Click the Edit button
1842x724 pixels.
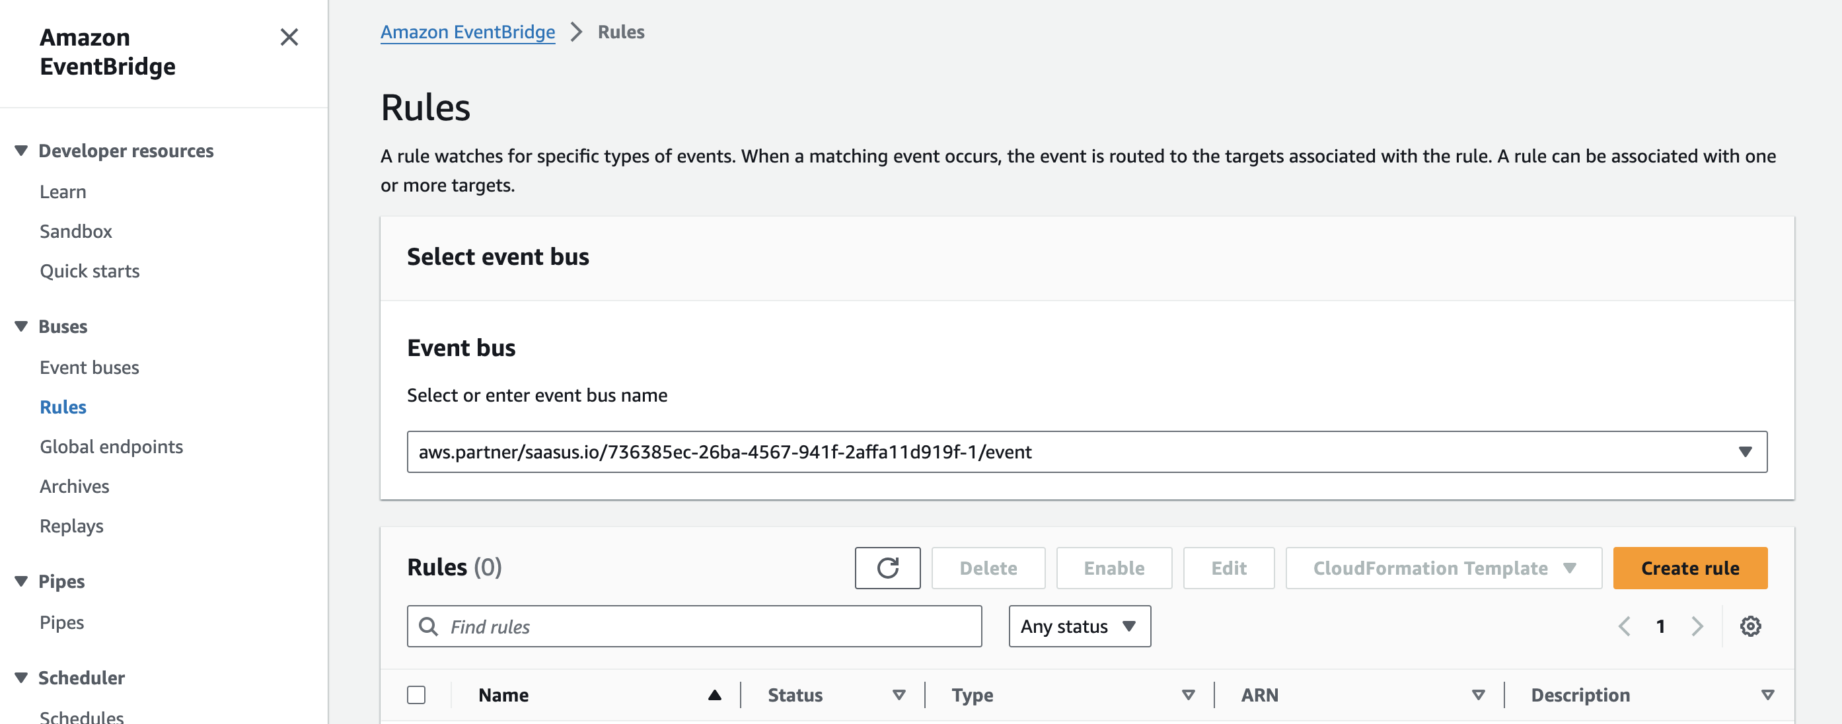1228,568
